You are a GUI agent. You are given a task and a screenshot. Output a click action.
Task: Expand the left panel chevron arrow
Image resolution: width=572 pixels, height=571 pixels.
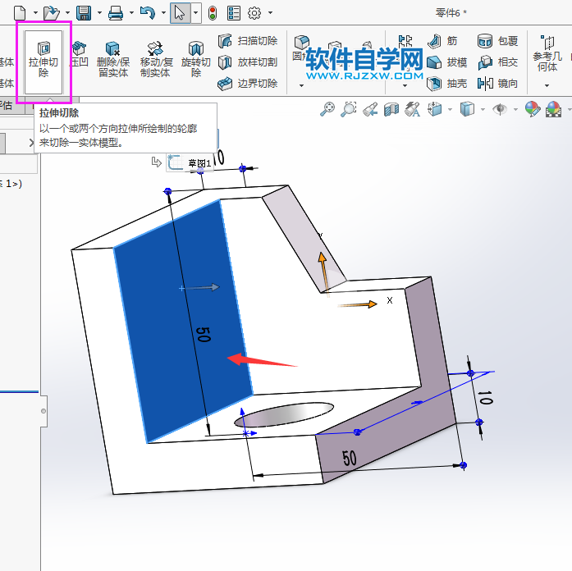click(32, 143)
